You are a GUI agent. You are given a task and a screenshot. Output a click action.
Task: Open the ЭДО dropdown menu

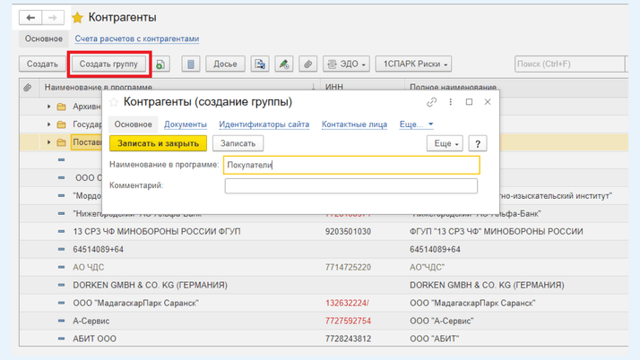(x=347, y=64)
